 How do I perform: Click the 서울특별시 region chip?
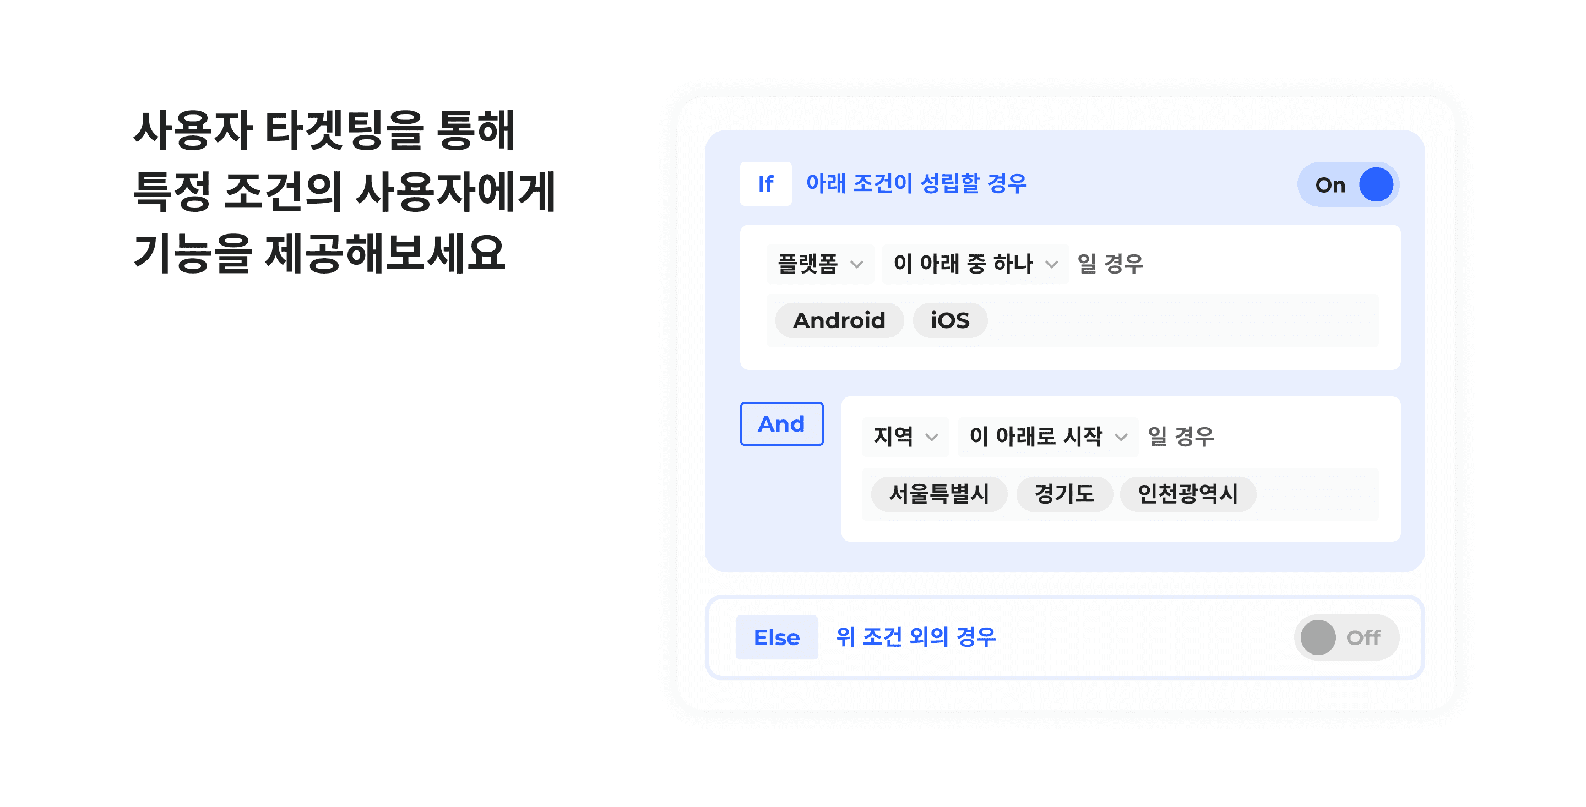[x=939, y=494]
